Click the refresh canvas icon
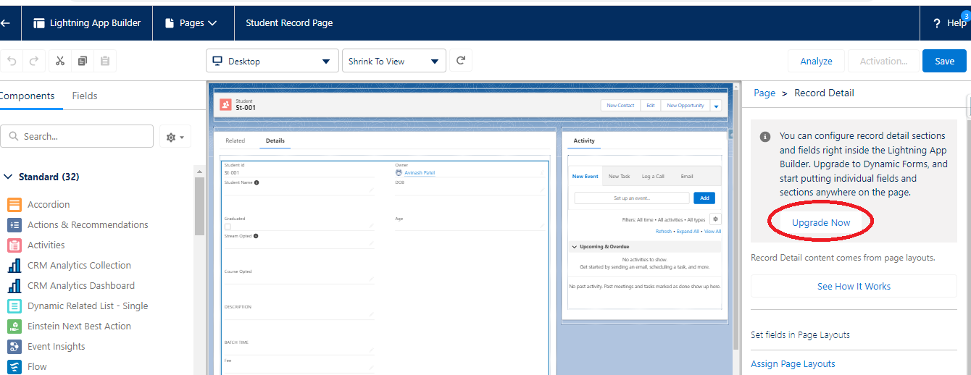 tap(460, 62)
